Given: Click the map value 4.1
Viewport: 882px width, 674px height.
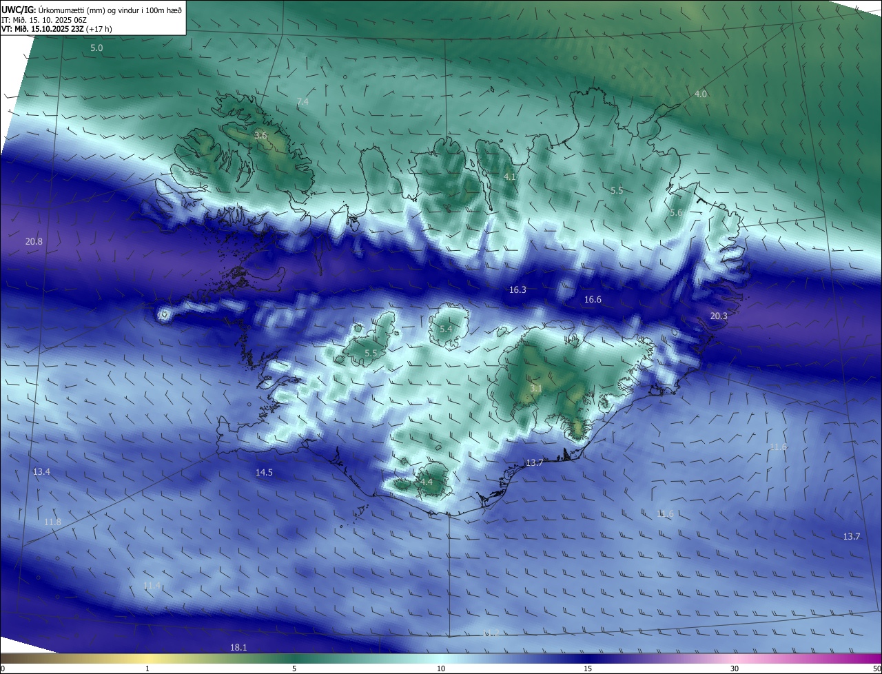Looking at the screenshot, I should (510, 177).
